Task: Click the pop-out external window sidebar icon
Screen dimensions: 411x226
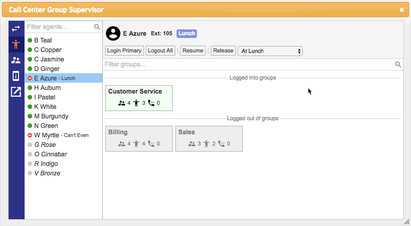Action: pyautogui.click(x=16, y=92)
